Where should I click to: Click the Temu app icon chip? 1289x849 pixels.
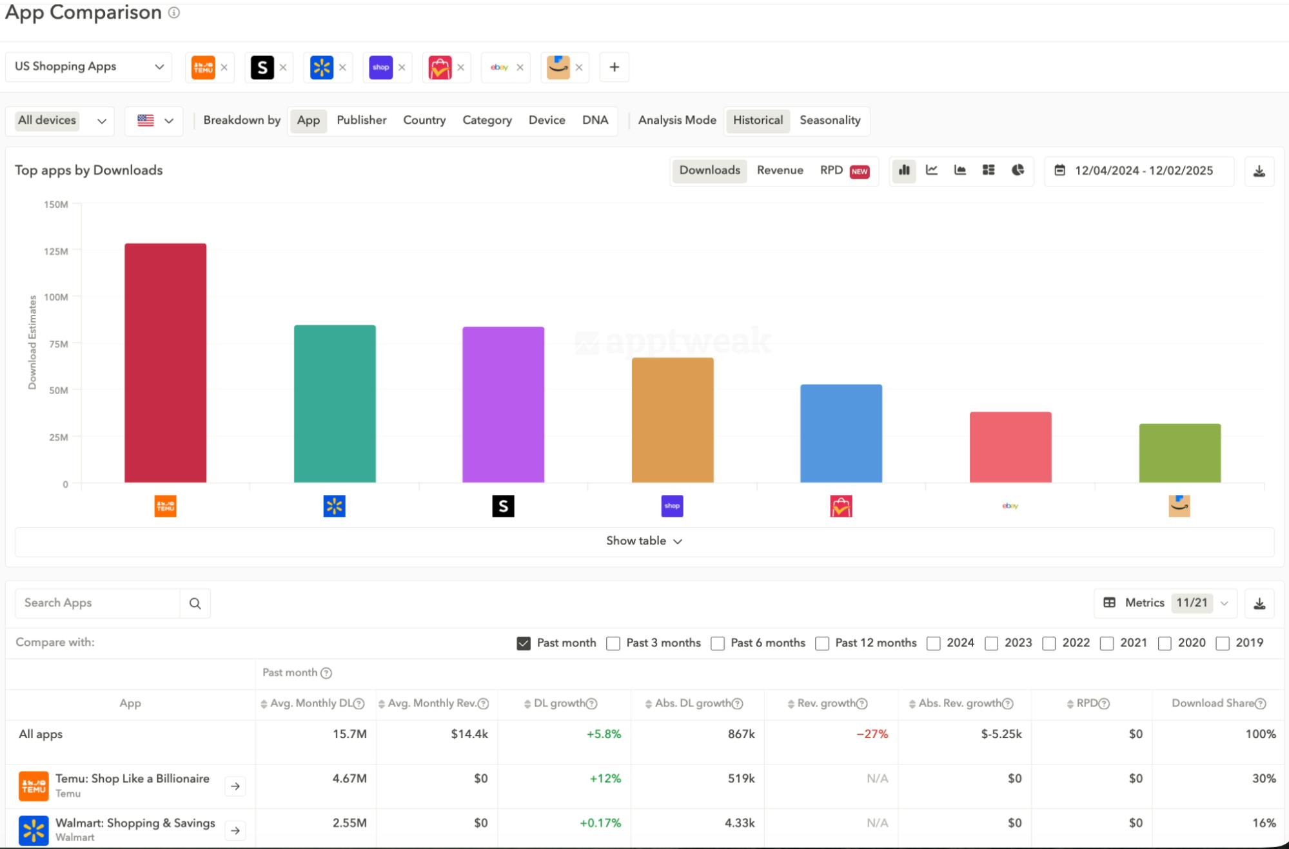[x=204, y=66]
